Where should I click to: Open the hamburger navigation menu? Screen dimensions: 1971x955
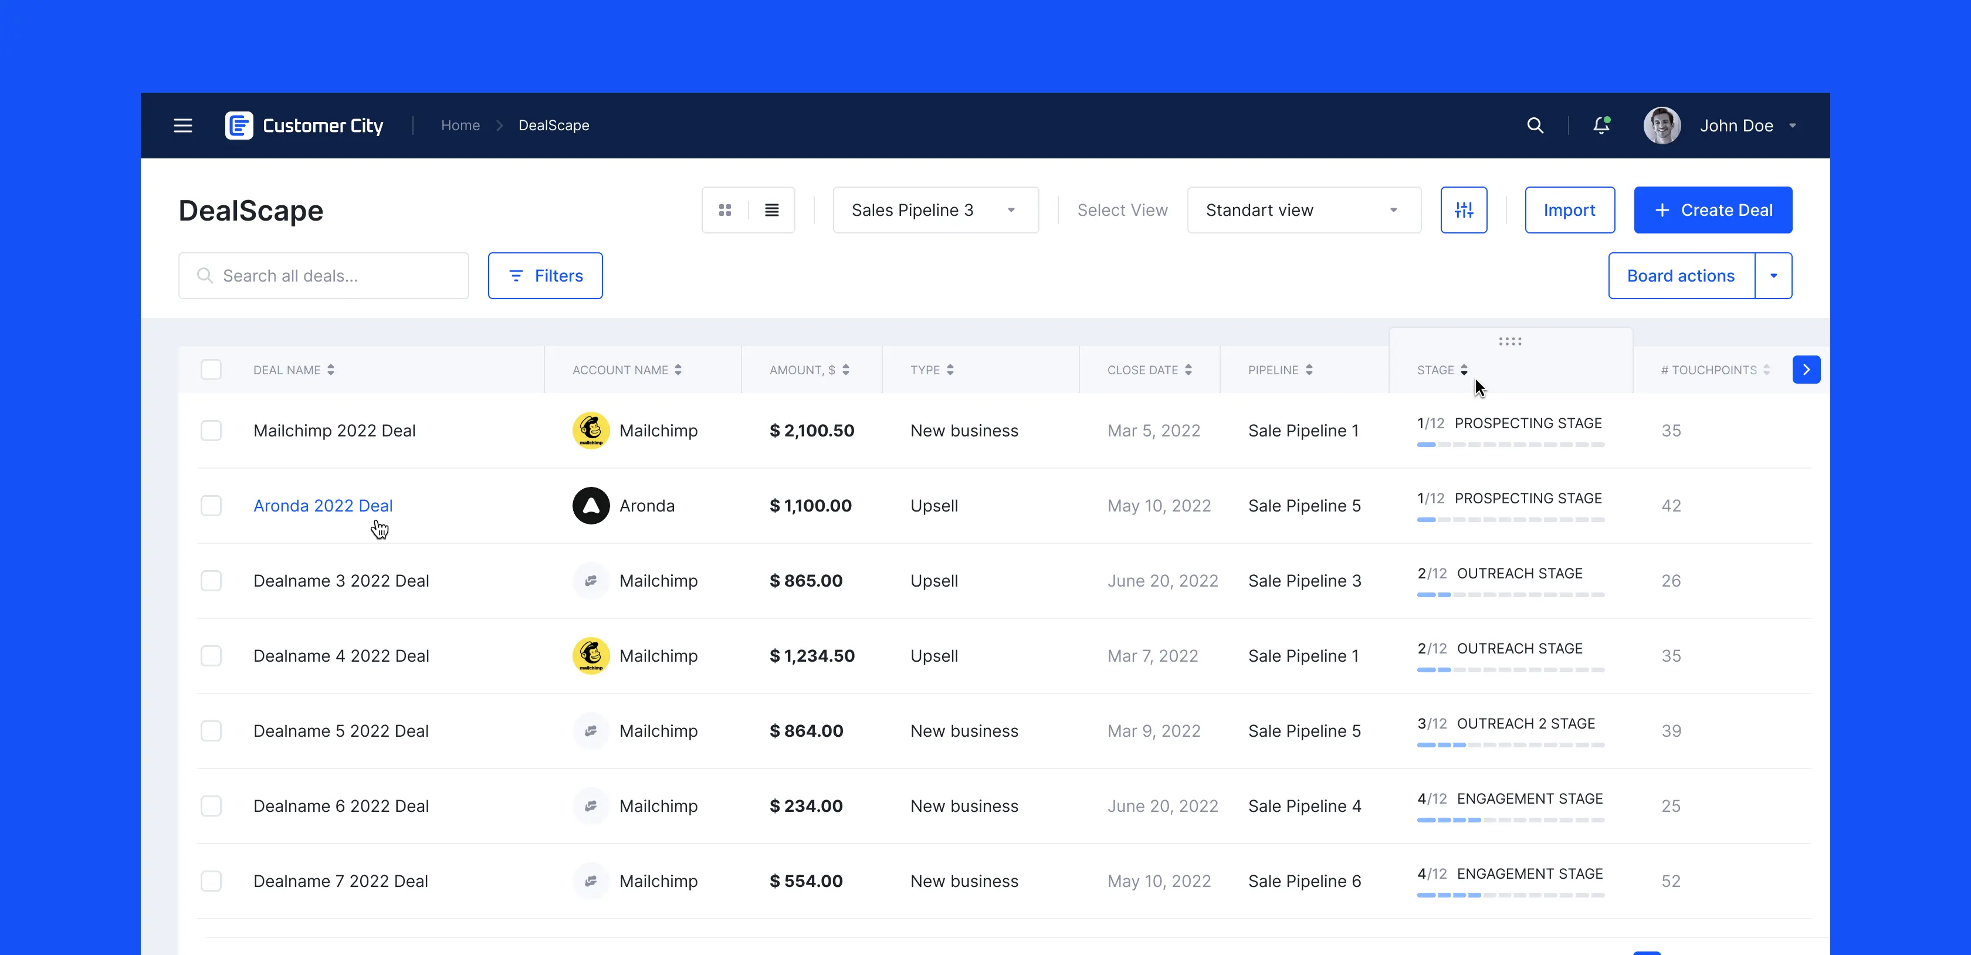(x=183, y=126)
